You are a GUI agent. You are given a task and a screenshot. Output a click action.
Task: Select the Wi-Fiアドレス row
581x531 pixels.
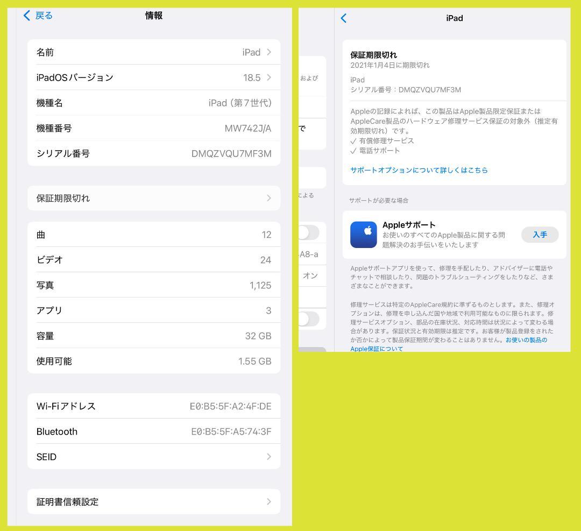click(x=153, y=406)
